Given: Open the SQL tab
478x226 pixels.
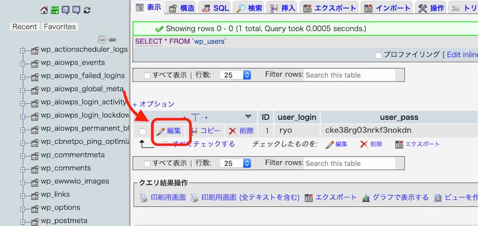Looking at the screenshot, I should pos(216,8).
